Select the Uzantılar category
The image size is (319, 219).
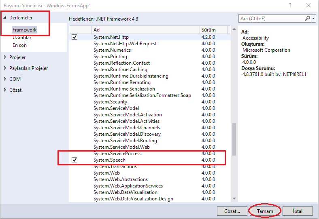[x=22, y=38]
